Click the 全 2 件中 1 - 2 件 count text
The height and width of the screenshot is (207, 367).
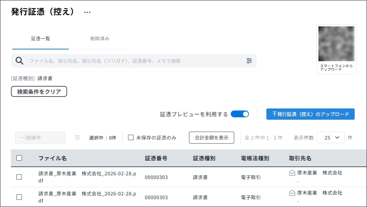point(264,138)
